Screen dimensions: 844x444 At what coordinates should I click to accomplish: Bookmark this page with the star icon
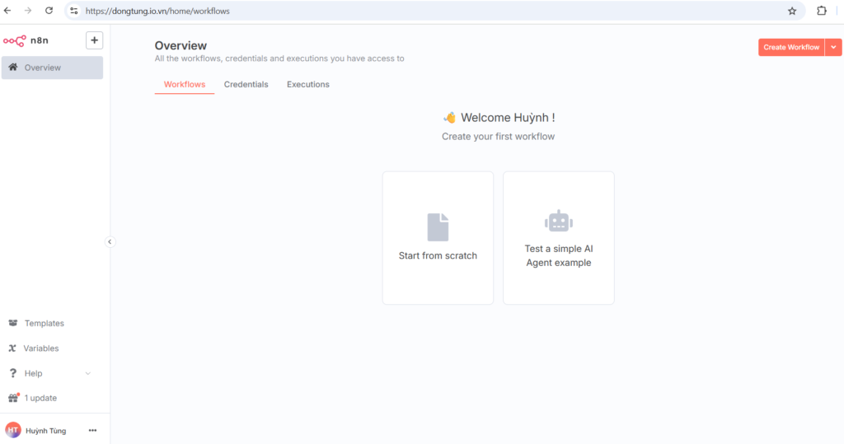coord(792,11)
